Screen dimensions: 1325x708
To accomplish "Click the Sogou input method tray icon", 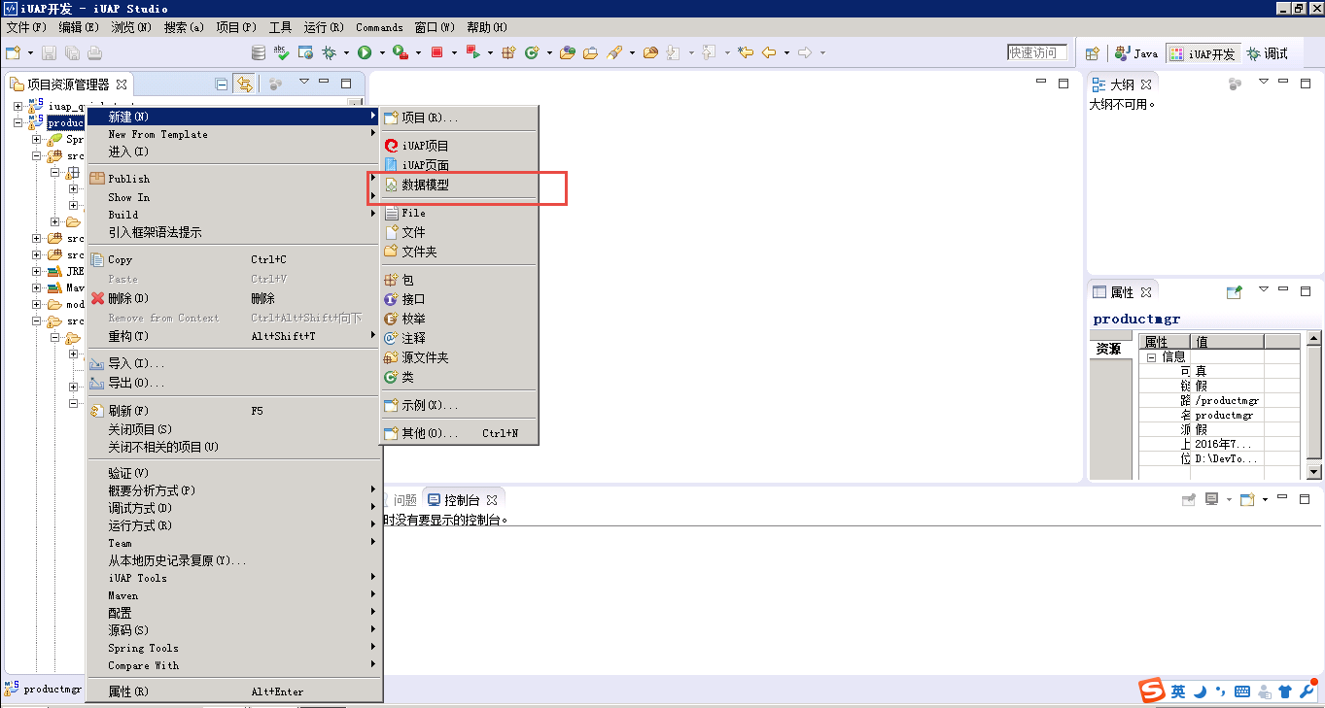I will coord(1152,691).
